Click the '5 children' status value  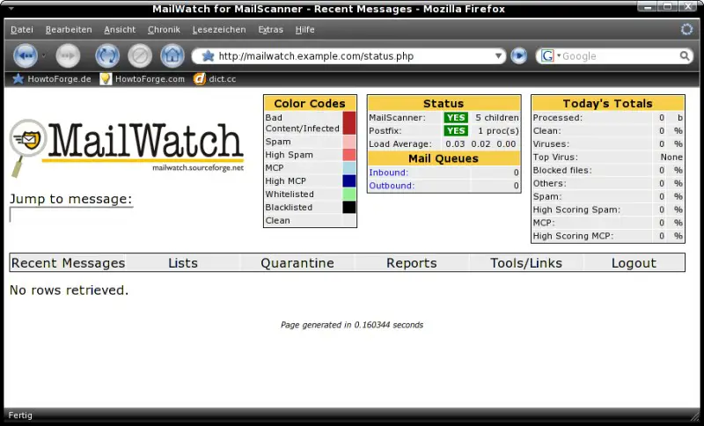(x=497, y=118)
